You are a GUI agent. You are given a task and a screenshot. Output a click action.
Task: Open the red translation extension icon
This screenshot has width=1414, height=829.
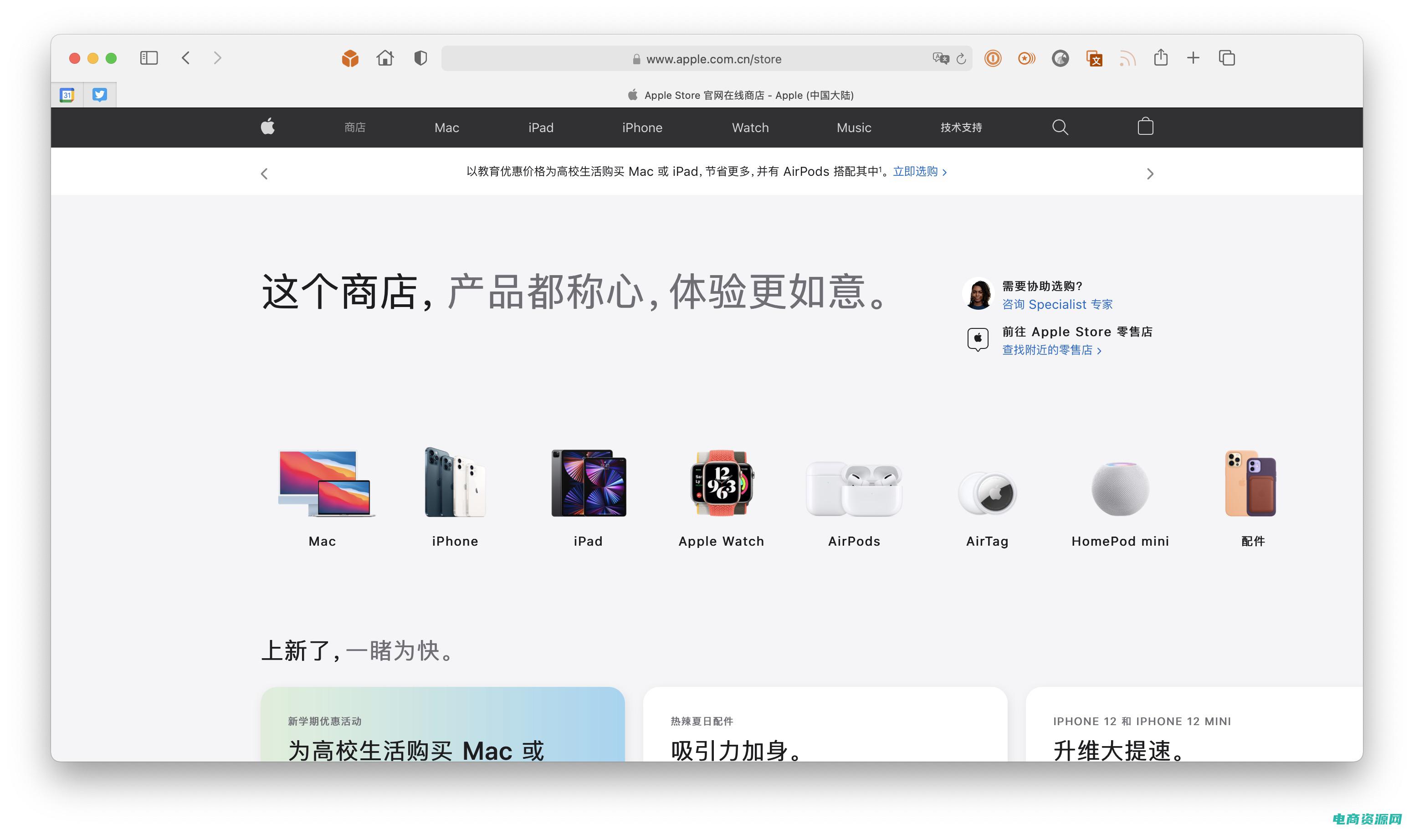click(1094, 58)
